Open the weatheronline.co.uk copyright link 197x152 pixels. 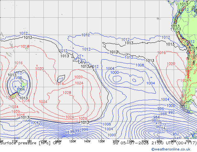pos(171,149)
